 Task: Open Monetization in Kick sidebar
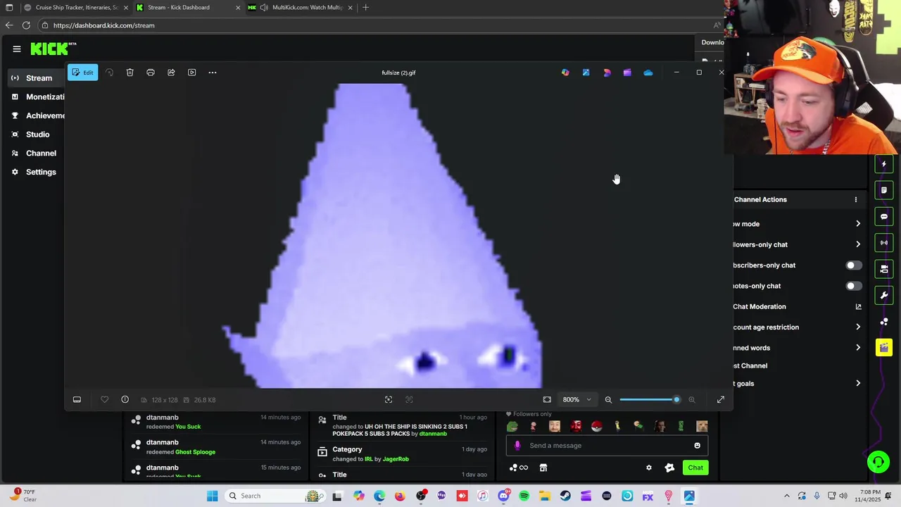pos(39,97)
